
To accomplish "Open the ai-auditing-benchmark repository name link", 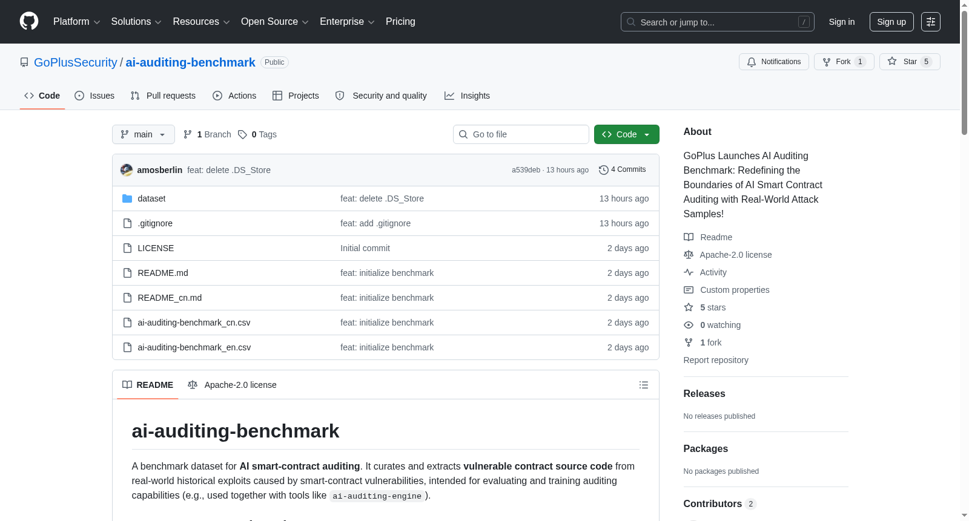I will [x=191, y=62].
